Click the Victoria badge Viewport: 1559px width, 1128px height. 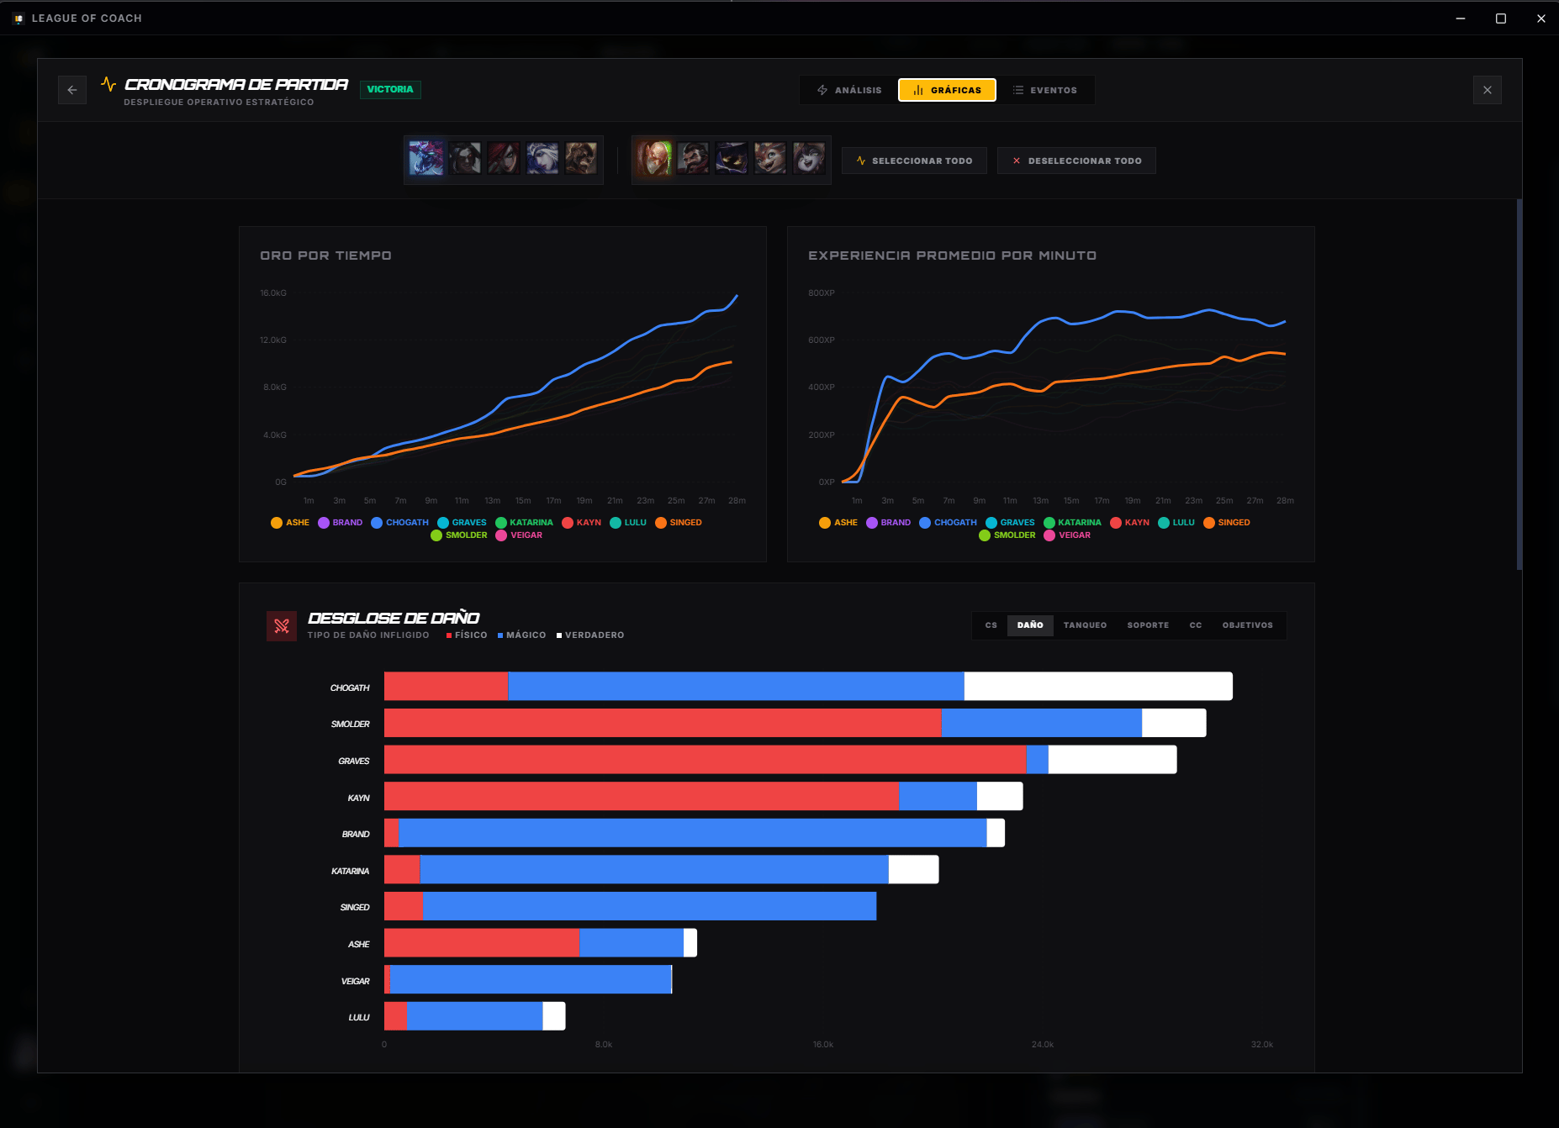pyautogui.click(x=390, y=89)
